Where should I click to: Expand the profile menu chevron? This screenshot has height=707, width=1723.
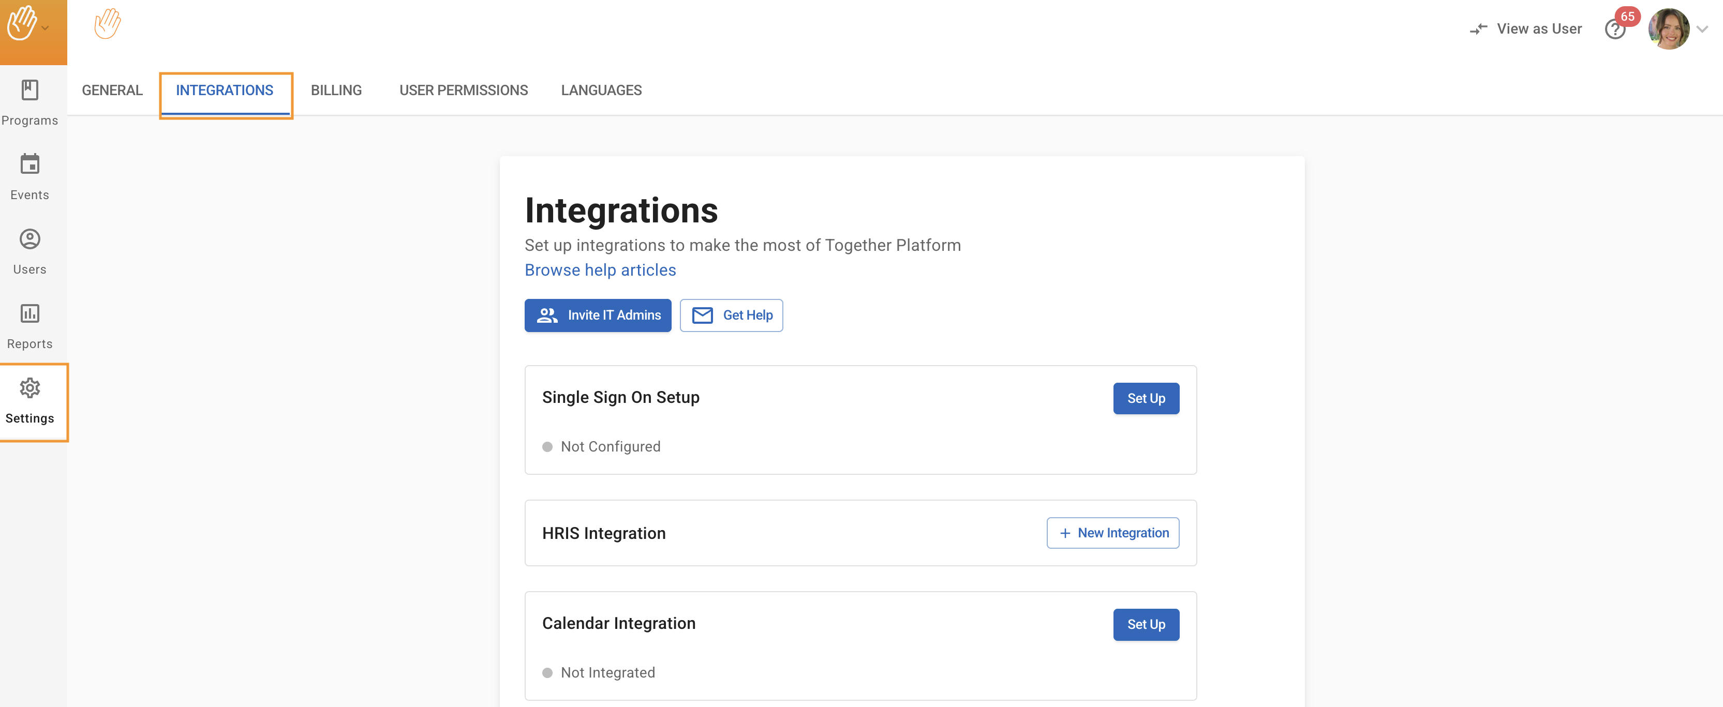coord(1702,29)
